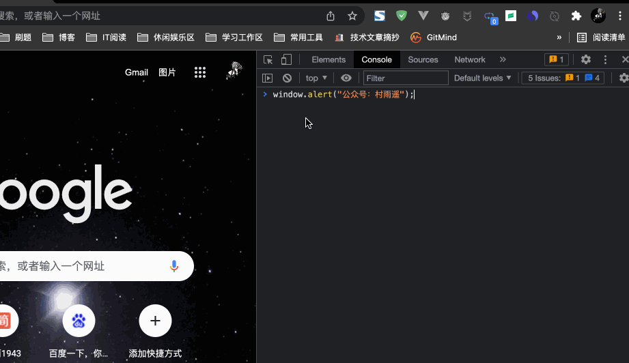Show more DevTools tabs

[503, 60]
